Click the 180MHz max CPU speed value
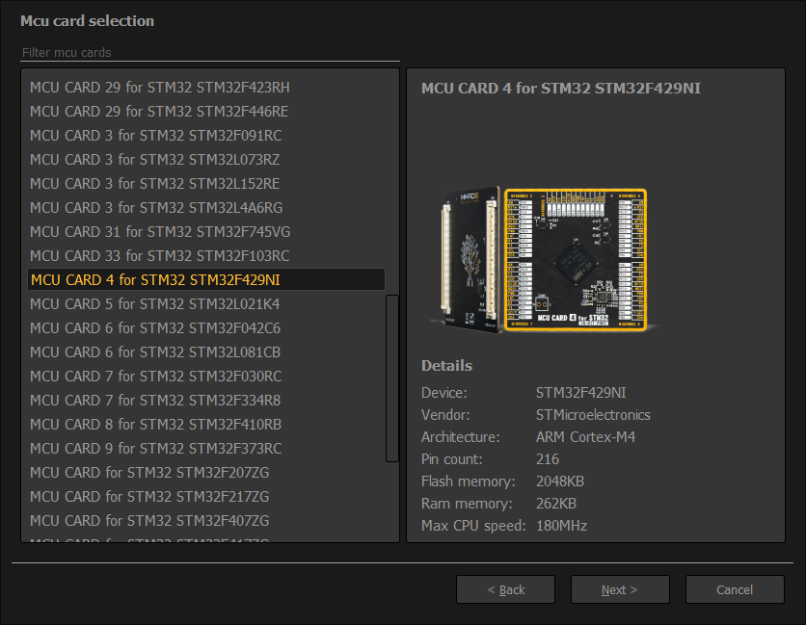 [561, 526]
